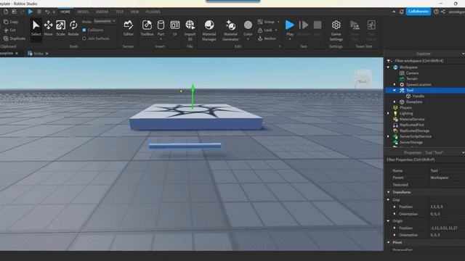This screenshot has height=261, width=465.
Task: Anchor the selection with Anchor button
Action: (x=267, y=38)
